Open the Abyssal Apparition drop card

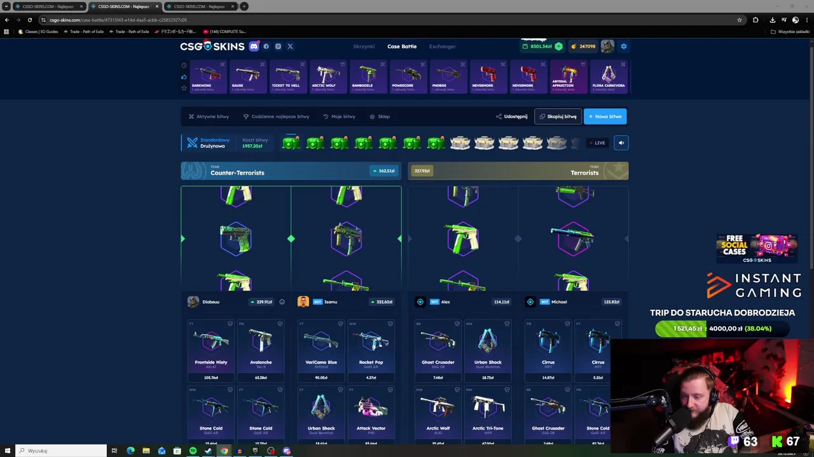[x=568, y=77]
